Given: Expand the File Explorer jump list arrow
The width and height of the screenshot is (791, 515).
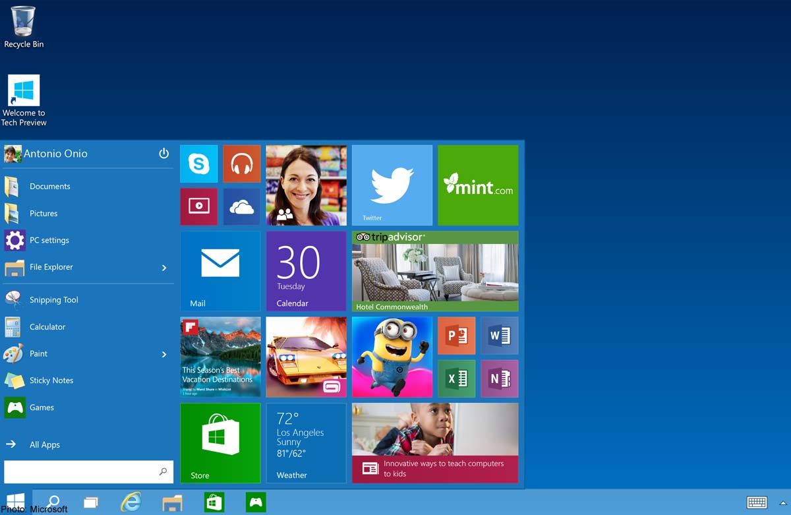Looking at the screenshot, I should coord(164,268).
